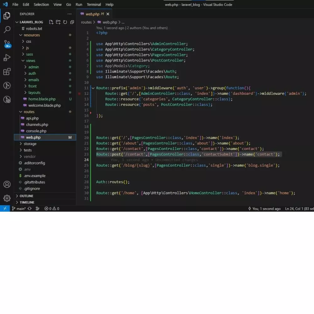This screenshot has height=314, width=314.
Task: Click routes breadcrumb above editor
Action: pos(86,22)
